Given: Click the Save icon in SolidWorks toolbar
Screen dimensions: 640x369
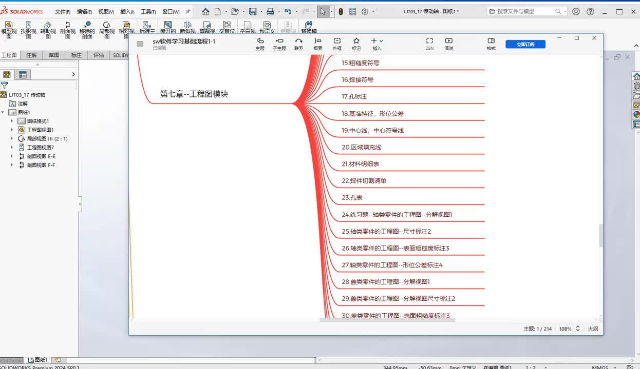Looking at the screenshot, I should (x=253, y=11).
